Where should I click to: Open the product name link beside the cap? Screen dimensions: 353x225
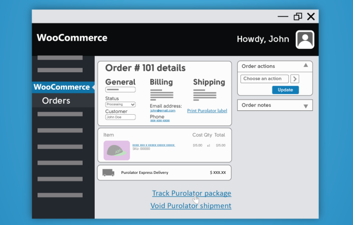(153, 145)
